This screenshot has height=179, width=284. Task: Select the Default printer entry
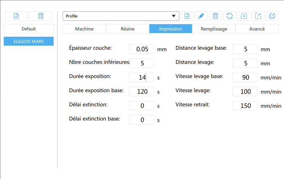tap(29, 29)
